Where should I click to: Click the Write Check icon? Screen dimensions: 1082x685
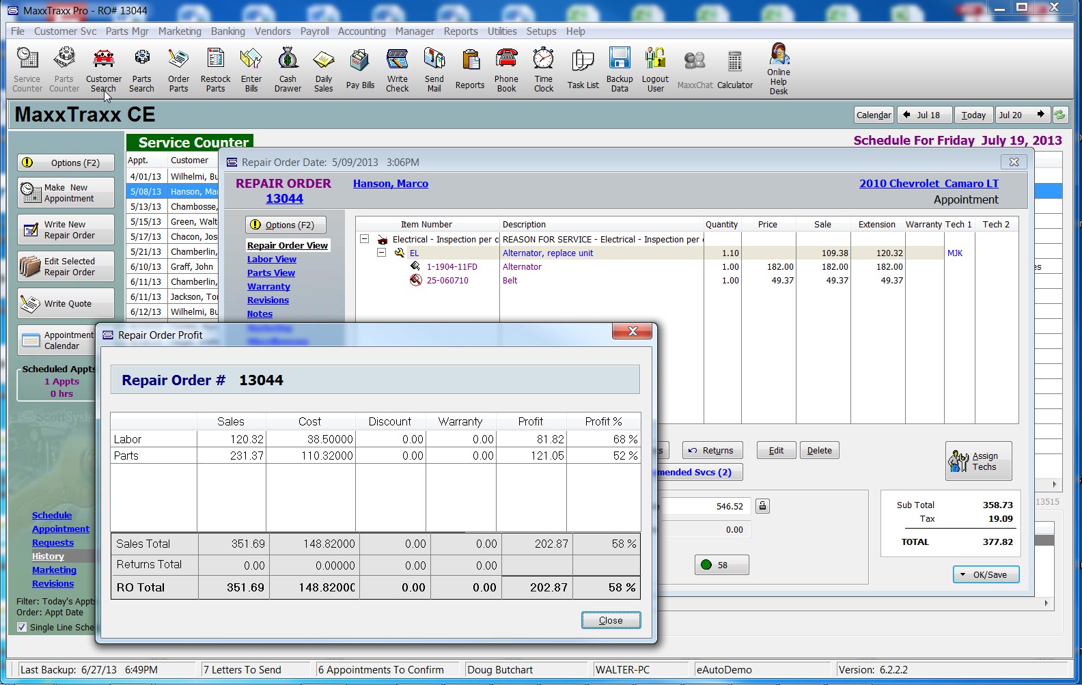coord(398,69)
